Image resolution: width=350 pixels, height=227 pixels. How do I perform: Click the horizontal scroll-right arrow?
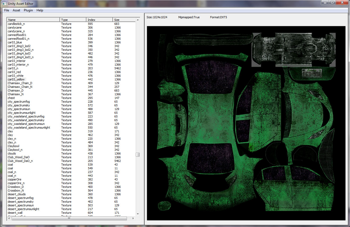click(x=133, y=218)
